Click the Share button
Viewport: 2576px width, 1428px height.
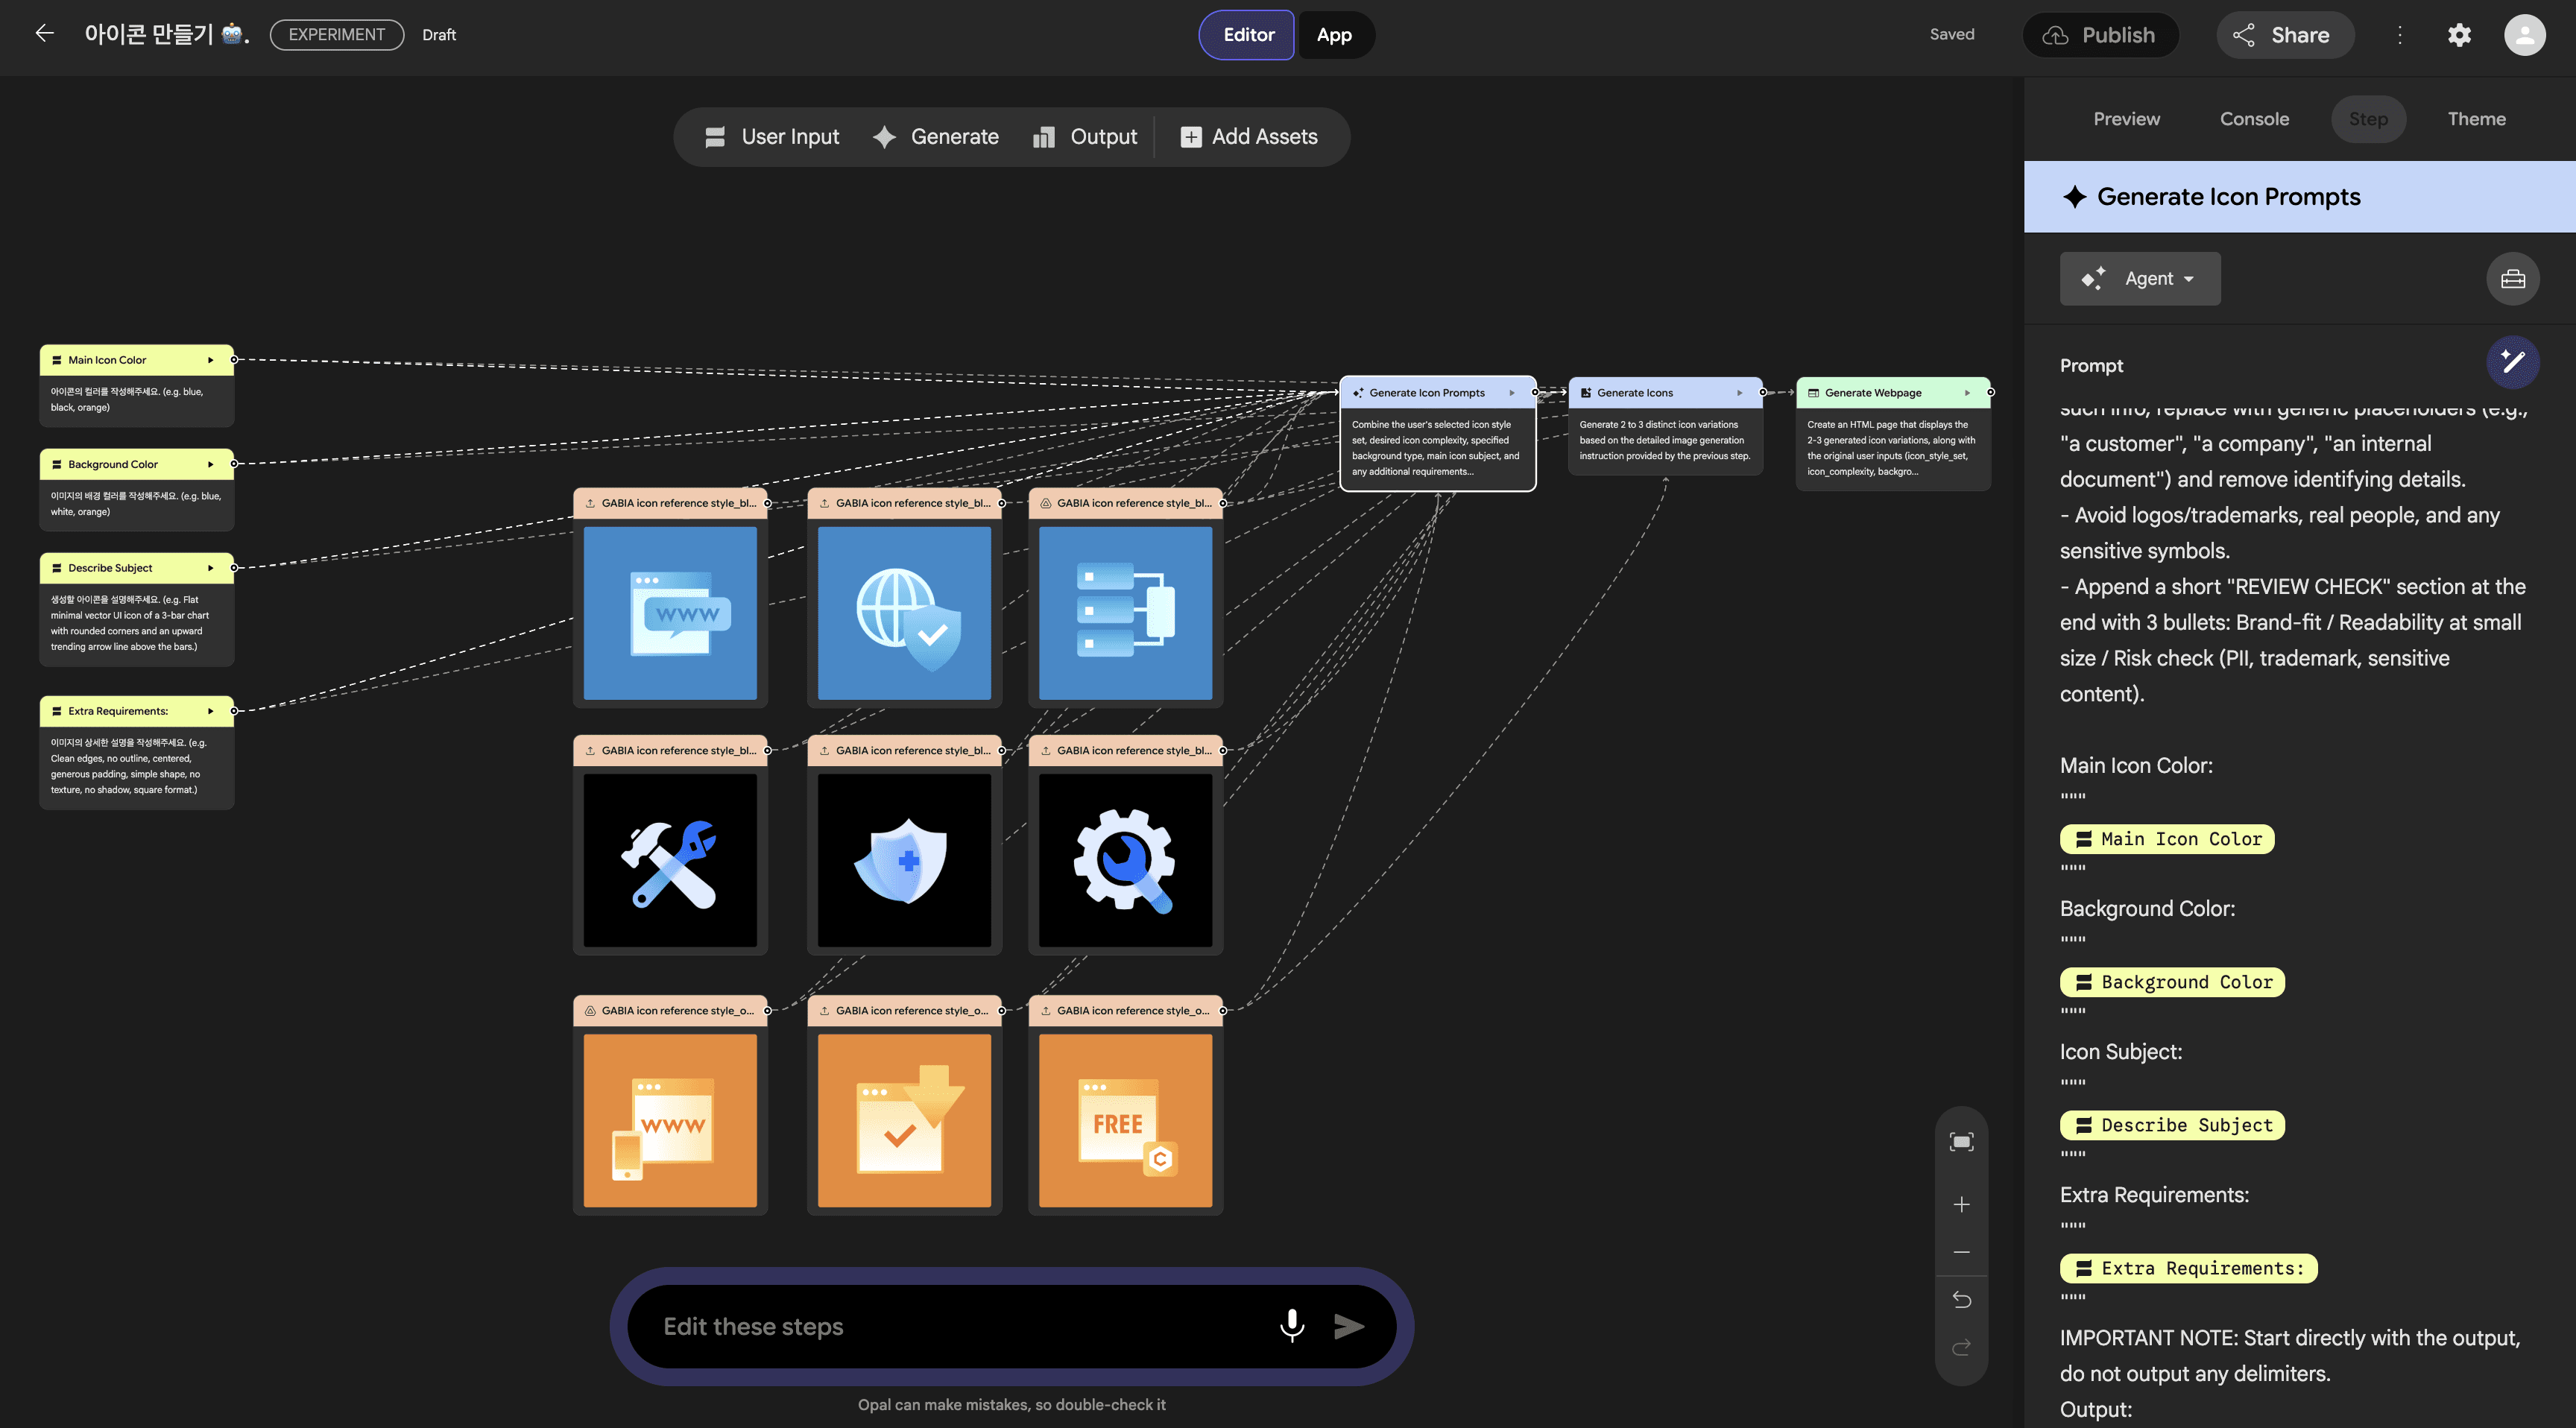pyautogui.click(x=2284, y=35)
